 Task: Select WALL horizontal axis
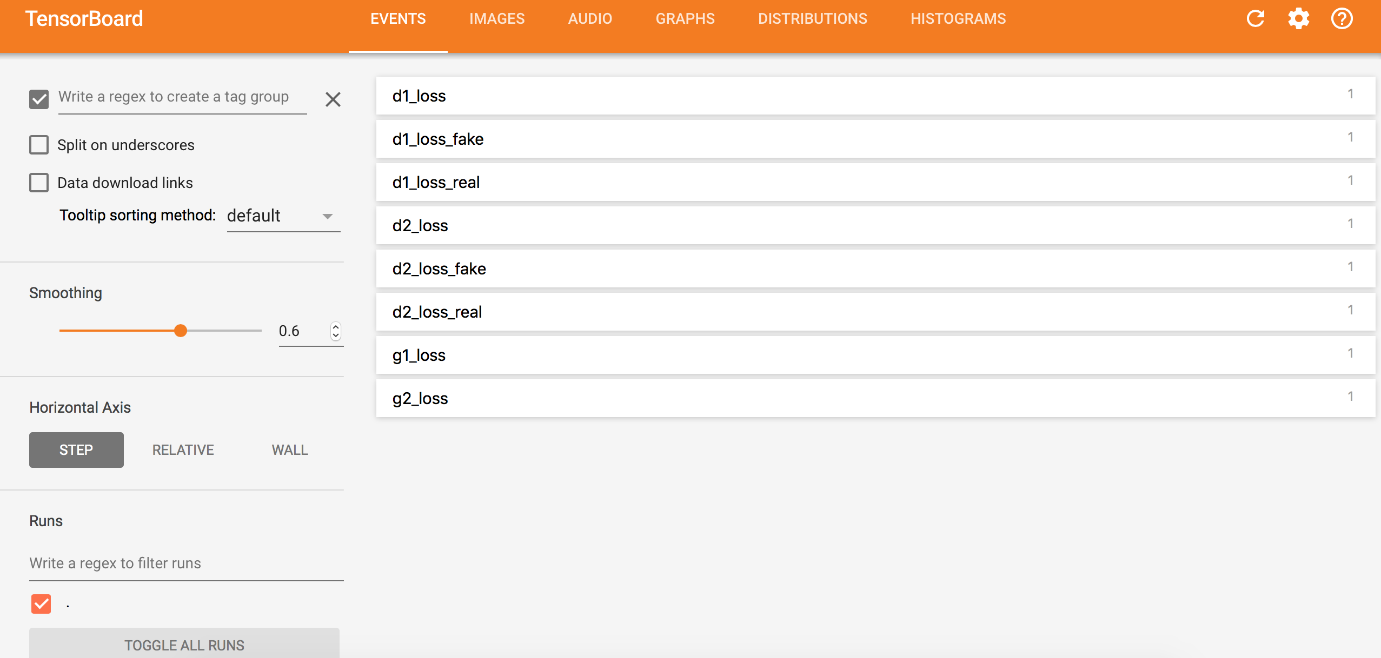(289, 450)
